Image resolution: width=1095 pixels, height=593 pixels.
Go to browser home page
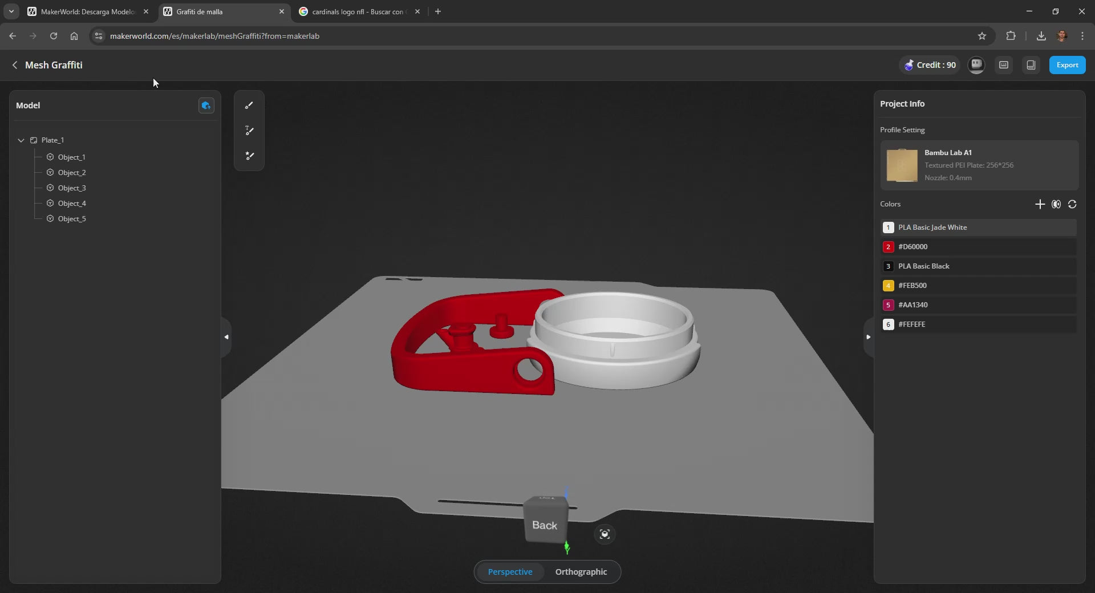pyautogui.click(x=74, y=36)
